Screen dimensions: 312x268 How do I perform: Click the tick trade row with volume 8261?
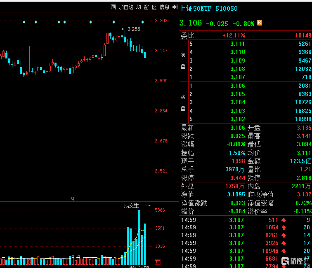point(246,235)
